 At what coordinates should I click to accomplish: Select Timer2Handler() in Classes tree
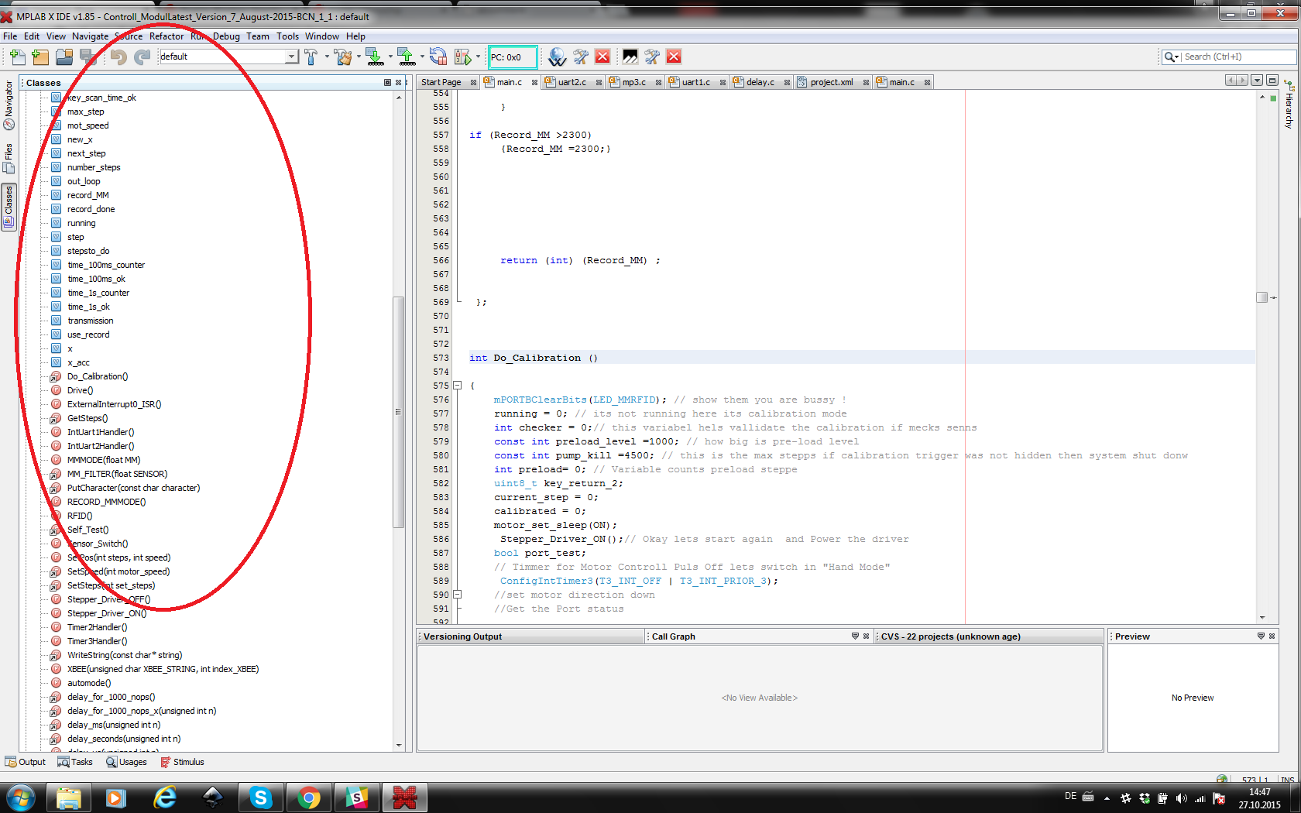(x=97, y=627)
